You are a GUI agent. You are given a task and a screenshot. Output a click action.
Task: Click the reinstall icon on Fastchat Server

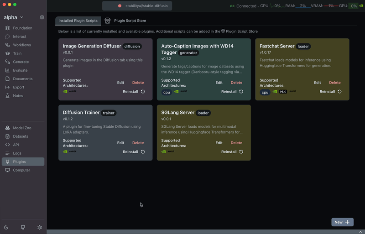tap(340, 92)
